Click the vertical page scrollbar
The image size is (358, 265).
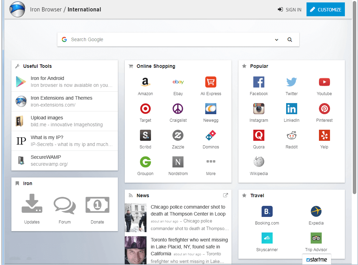[x=354, y=98]
